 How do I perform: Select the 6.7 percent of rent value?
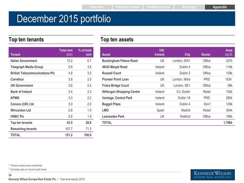pos(89,61)
